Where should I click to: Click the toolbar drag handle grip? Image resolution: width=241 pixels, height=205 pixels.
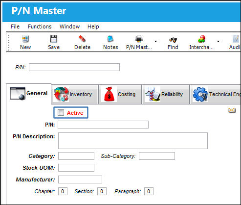click(x=9, y=42)
